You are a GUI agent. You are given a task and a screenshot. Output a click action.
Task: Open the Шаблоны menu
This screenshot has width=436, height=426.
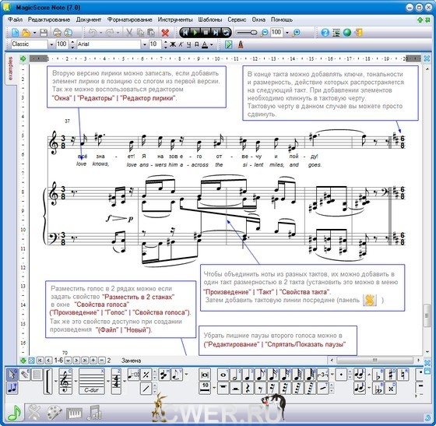coord(210,19)
